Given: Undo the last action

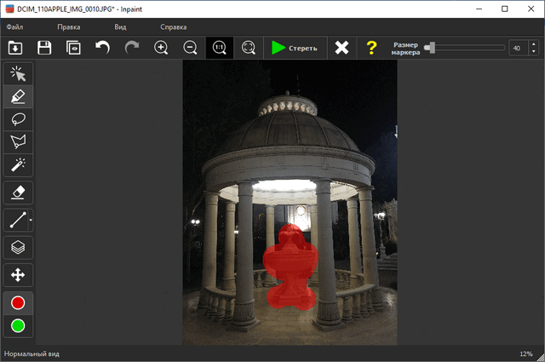Looking at the screenshot, I should click(102, 48).
